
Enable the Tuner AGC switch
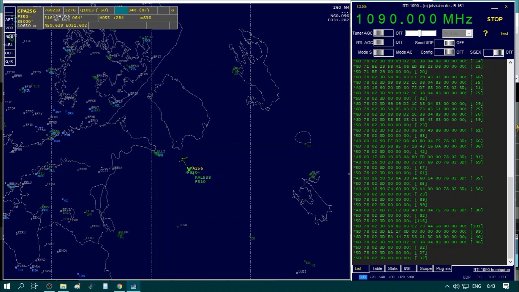(383, 33)
